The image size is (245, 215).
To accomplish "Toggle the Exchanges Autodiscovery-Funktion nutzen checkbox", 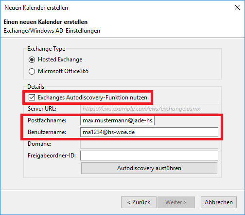I will (32, 98).
